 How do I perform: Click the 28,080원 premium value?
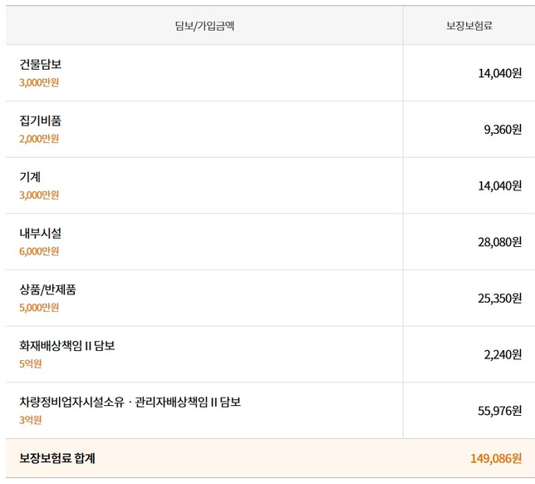click(x=499, y=242)
